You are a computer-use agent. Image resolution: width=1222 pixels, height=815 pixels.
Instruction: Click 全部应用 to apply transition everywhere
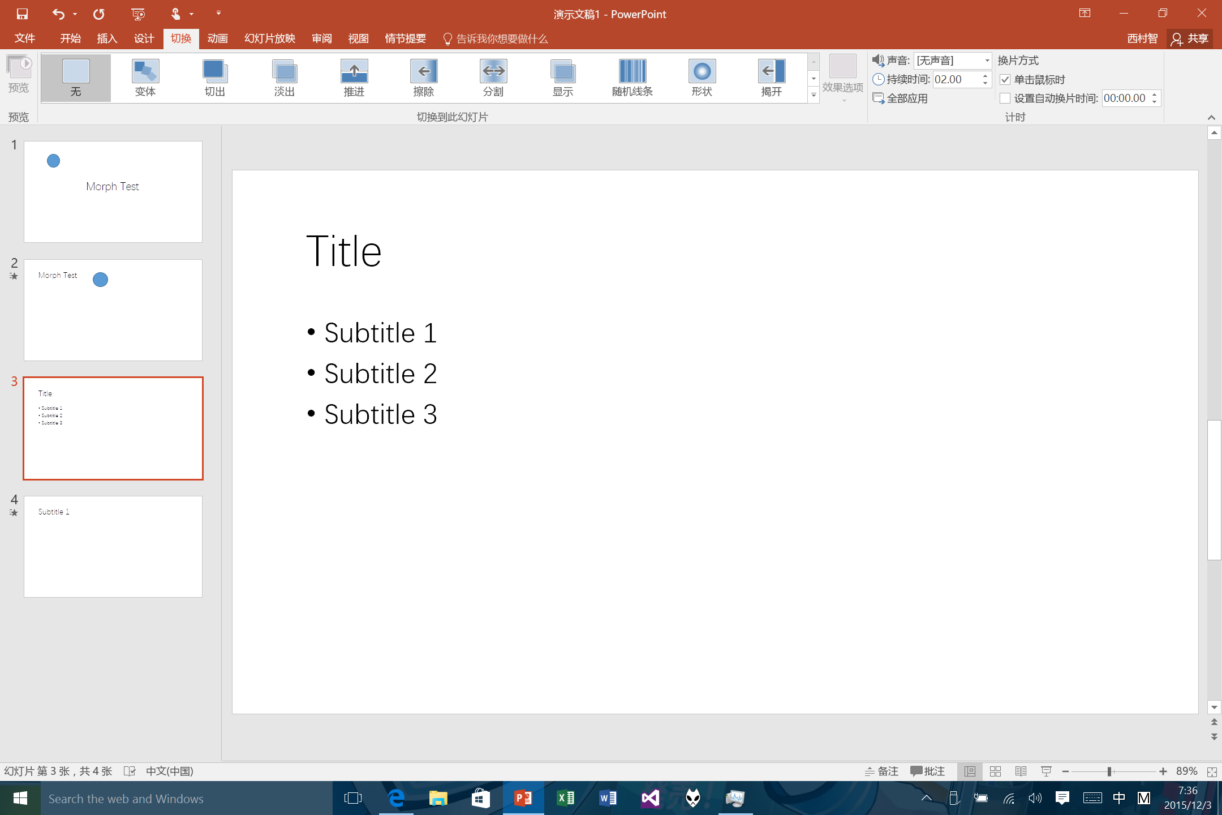coord(906,98)
